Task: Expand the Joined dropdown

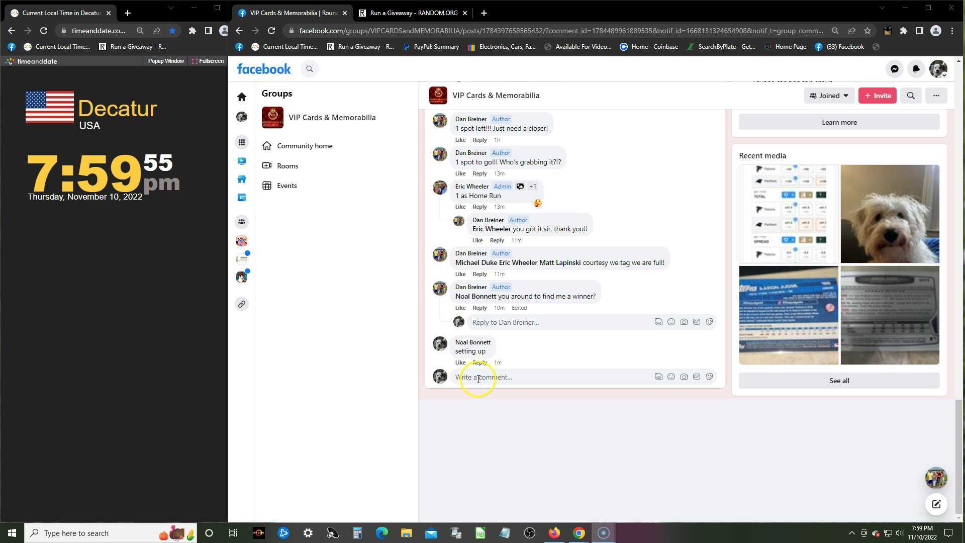Action: click(x=829, y=96)
